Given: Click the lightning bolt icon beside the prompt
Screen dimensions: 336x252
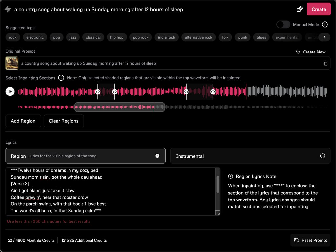Looking at the screenshot, I should click(8, 9).
